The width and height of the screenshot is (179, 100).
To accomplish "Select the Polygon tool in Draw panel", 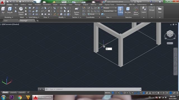I will pos(42,14).
